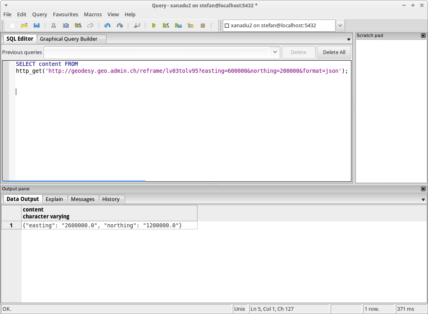Click the Cancel query icon
Image resolution: width=428 pixels, height=314 pixels.
[x=203, y=26]
